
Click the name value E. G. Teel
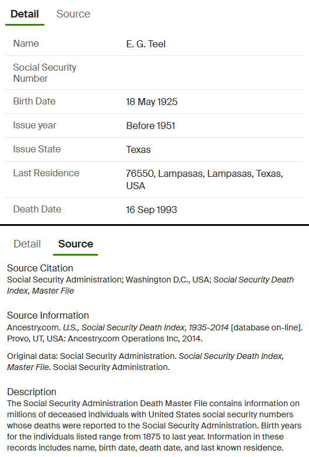[146, 44]
